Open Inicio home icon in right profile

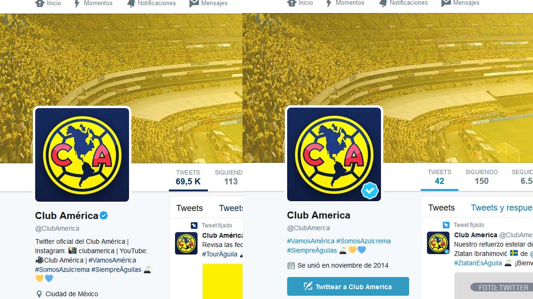click(292, 3)
